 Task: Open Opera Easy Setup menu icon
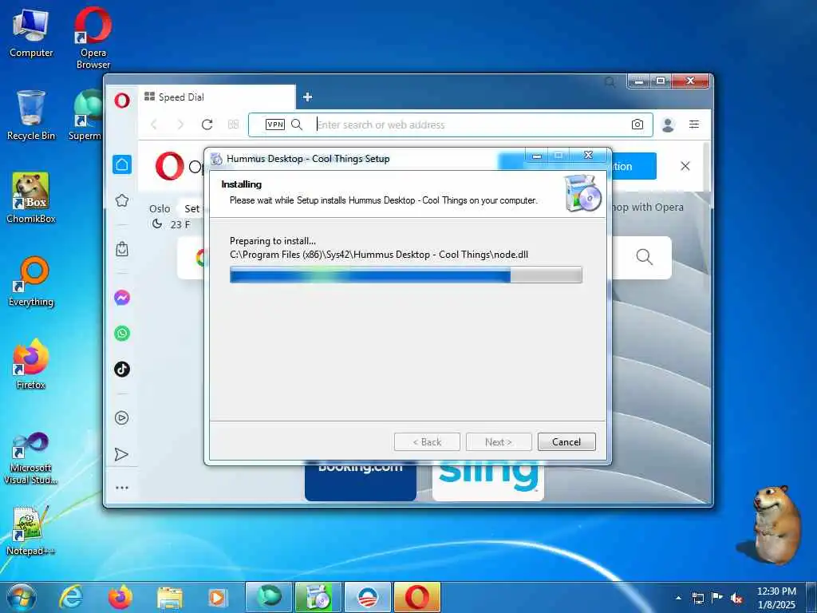click(694, 124)
